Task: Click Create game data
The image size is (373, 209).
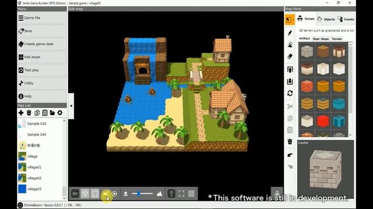Action: pyautogui.click(x=42, y=44)
